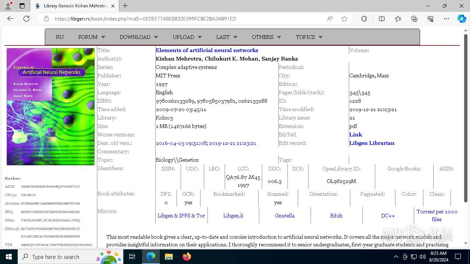This screenshot has width=470, height=264.
Task: Click the browser Back arrow
Action: coord(10,19)
